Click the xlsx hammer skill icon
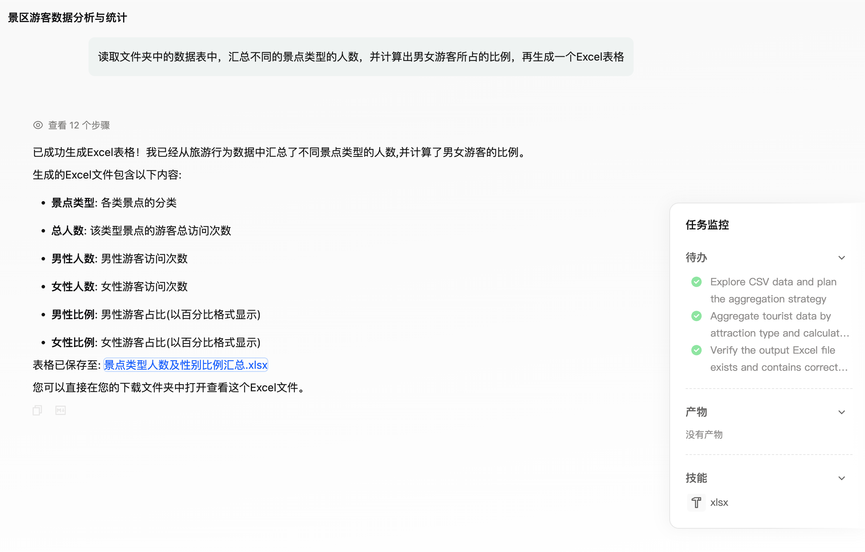The image size is (865, 552). [x=696, y=502]
